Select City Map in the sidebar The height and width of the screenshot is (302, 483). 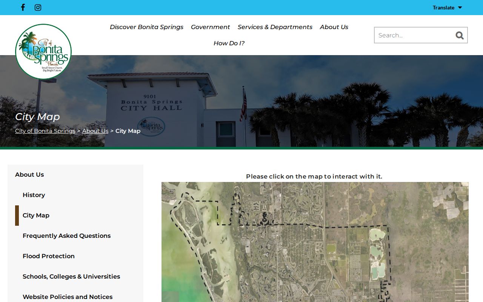36,215
